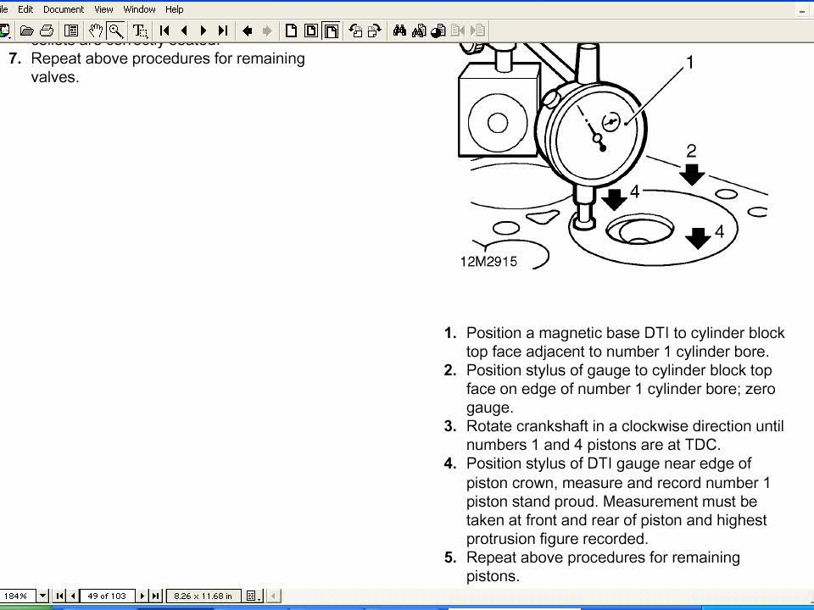Open the Window menu
Image resolution: width=814 pixels, height=610 pixels.
click(139, 9)
